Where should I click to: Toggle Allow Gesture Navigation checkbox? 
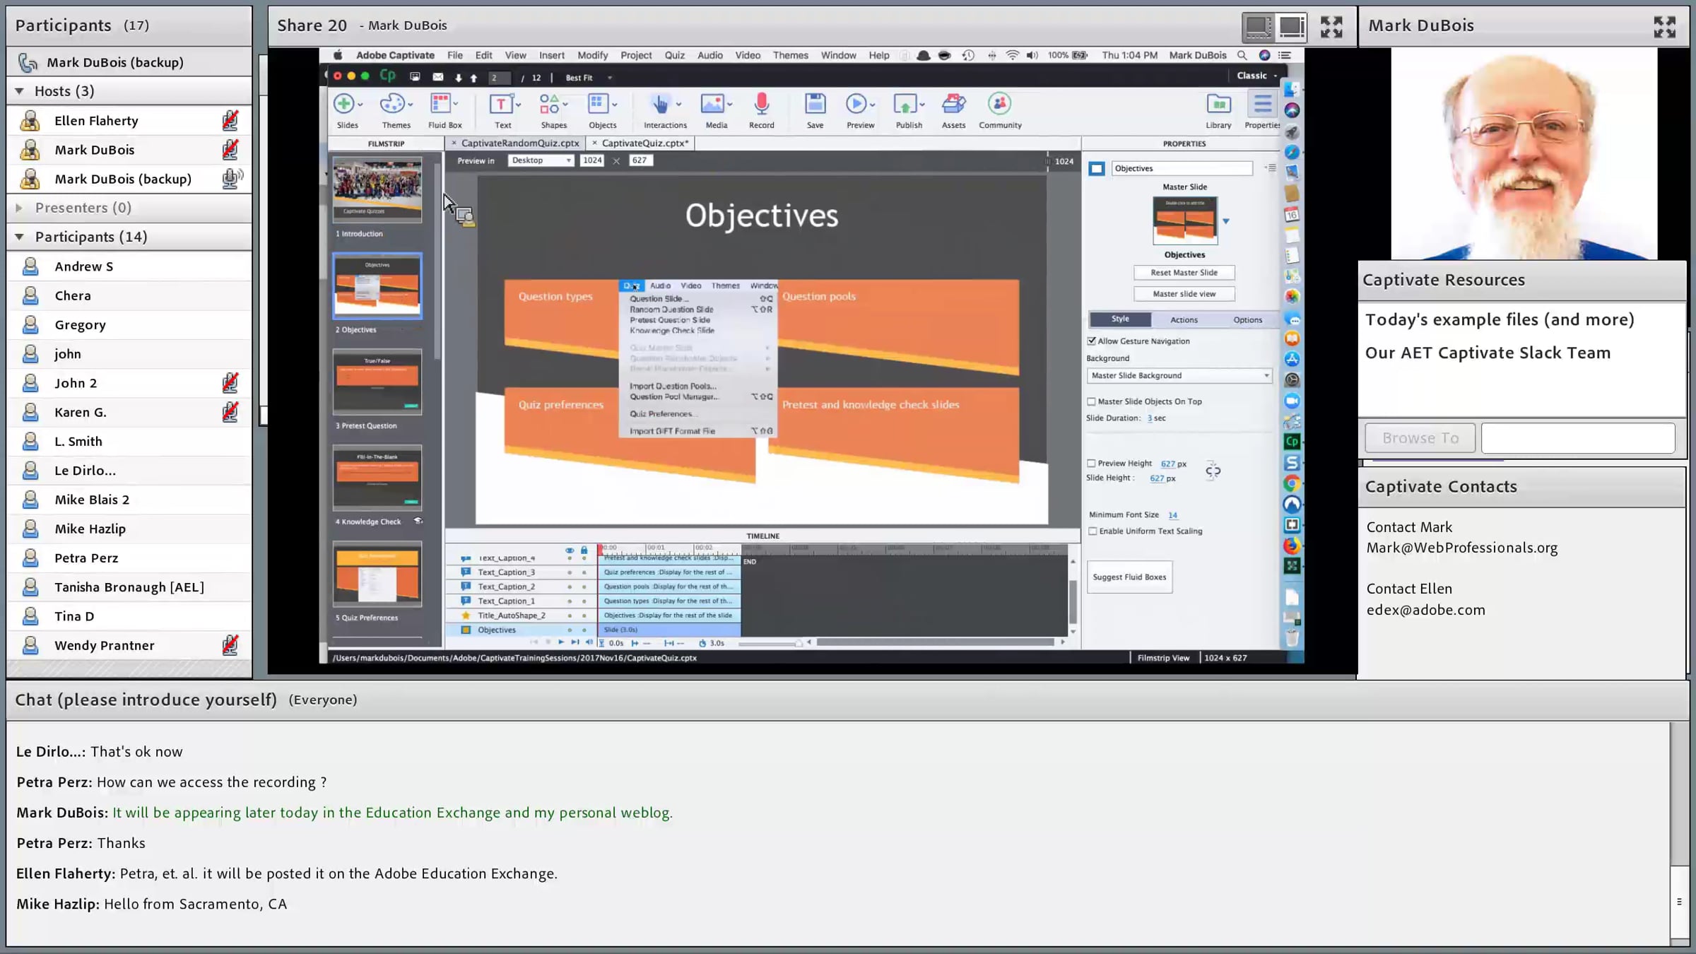(x=1092, y=341)
